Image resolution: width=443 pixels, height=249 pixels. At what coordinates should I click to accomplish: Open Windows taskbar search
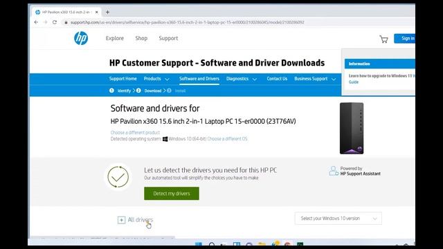point(212,244)
